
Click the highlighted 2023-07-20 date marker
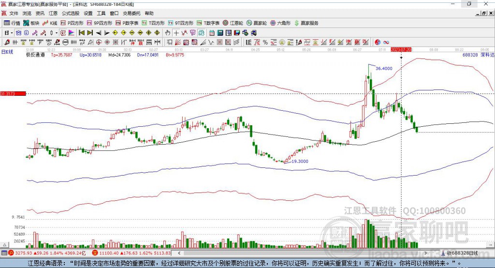[x=401, y=50]
